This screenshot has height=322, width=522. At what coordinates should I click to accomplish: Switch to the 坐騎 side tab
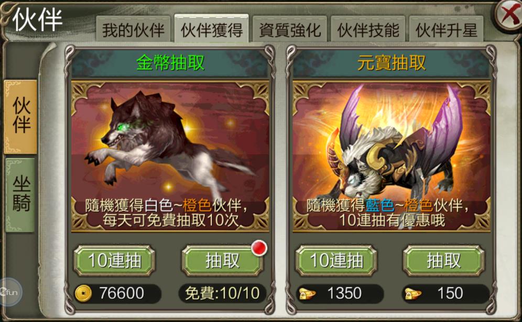20,195
